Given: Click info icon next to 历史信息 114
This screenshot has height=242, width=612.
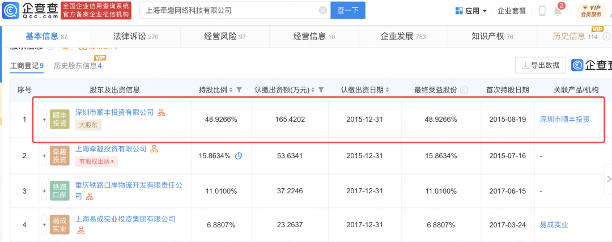Looking at the screenshot, I should tap(606, 37).
